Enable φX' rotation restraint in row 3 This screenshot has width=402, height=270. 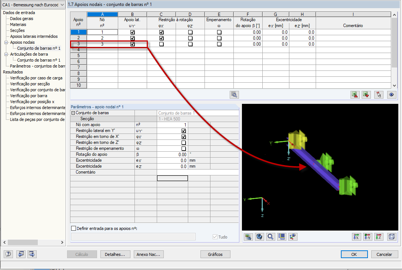161,44
